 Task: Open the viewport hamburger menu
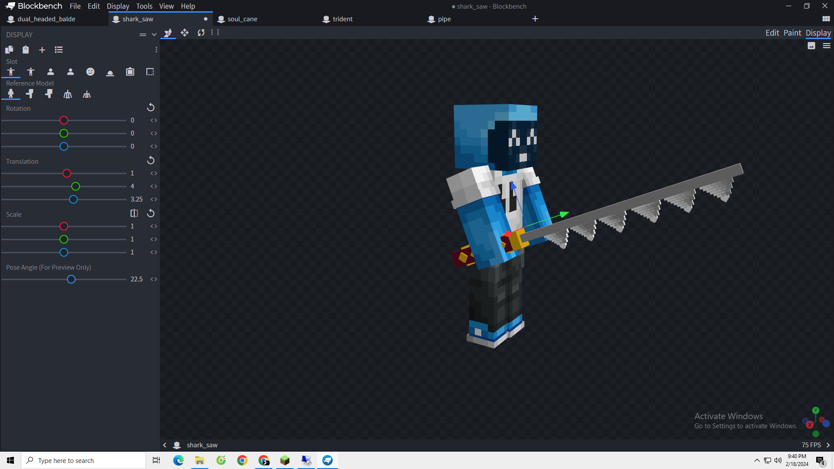(x=826, y=46)
